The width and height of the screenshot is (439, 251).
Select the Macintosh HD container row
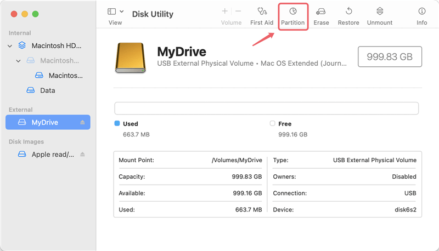tap(48, 45)
